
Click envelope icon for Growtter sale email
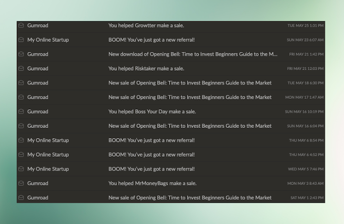click(21, 25)
